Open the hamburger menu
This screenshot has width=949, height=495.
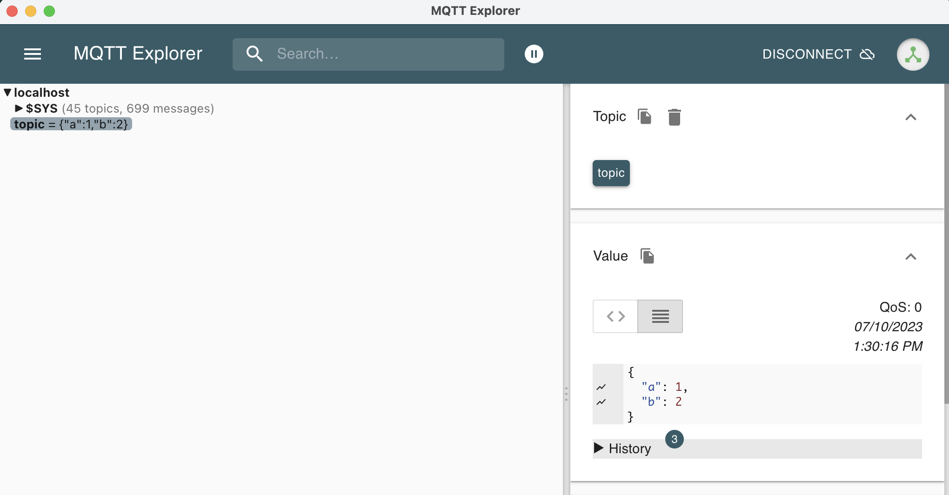pyautogui.click(x=33, y=54)
